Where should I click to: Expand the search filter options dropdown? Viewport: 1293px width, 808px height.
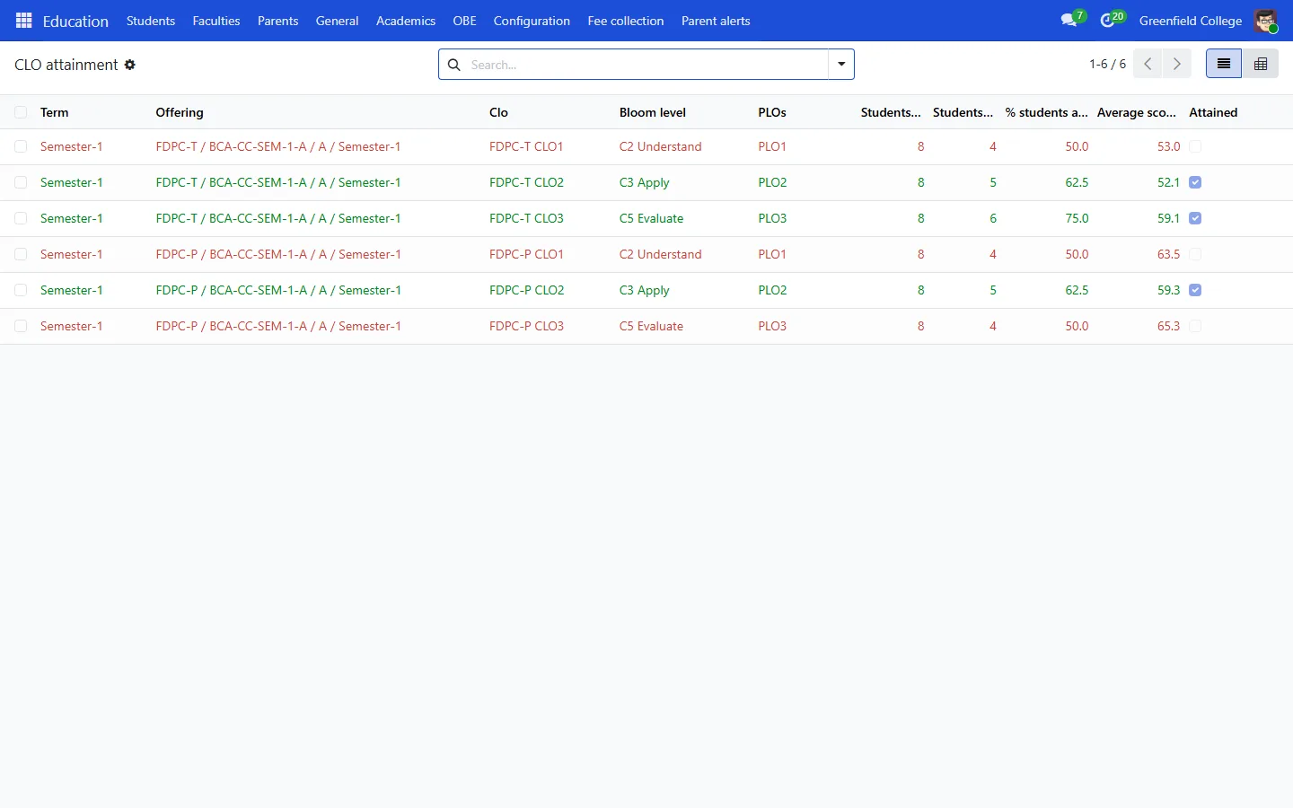[x=841, y=65]
